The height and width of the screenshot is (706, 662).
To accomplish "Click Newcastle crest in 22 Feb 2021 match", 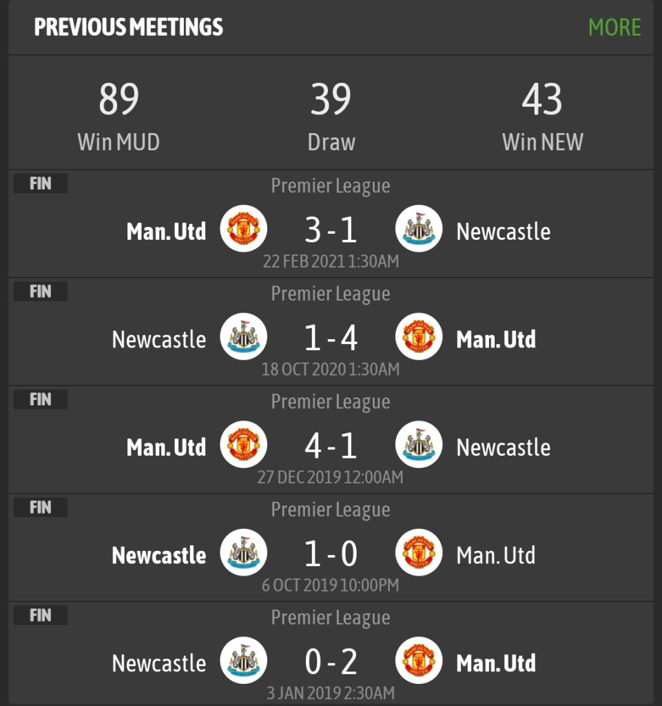I will 419,229.
